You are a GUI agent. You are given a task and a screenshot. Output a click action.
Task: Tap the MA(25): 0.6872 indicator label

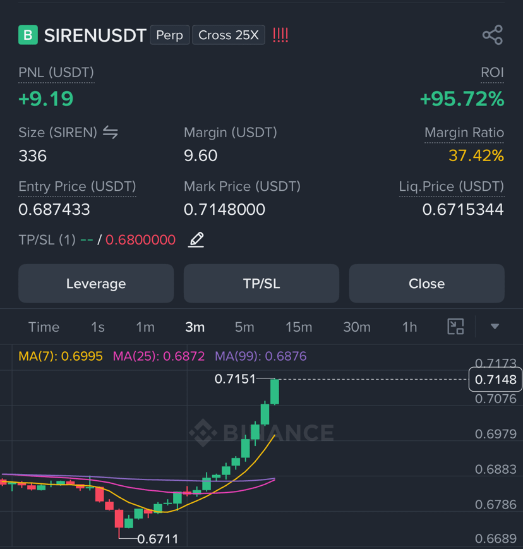coord(159,356)
